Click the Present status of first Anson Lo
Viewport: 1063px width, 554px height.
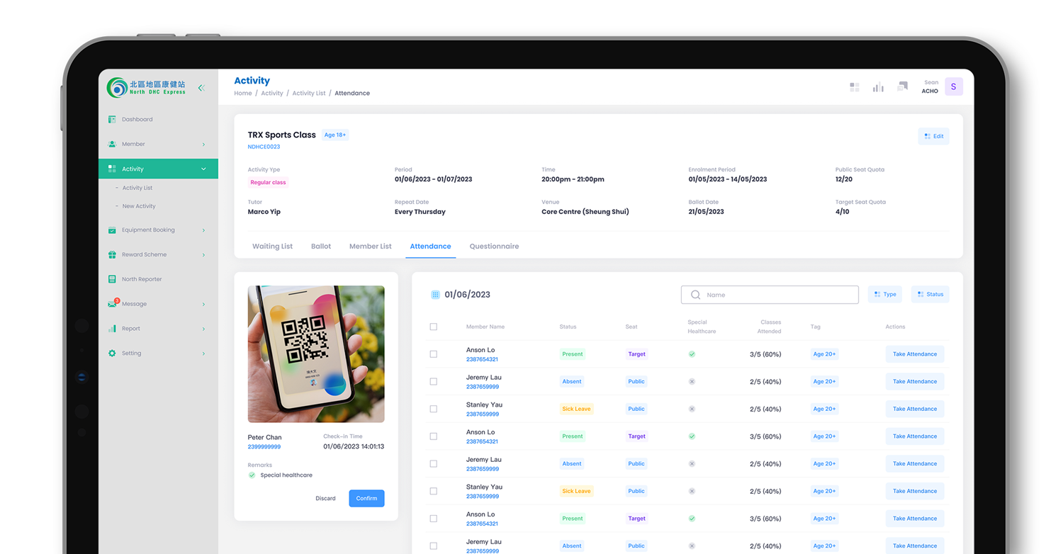pos(572,354)
